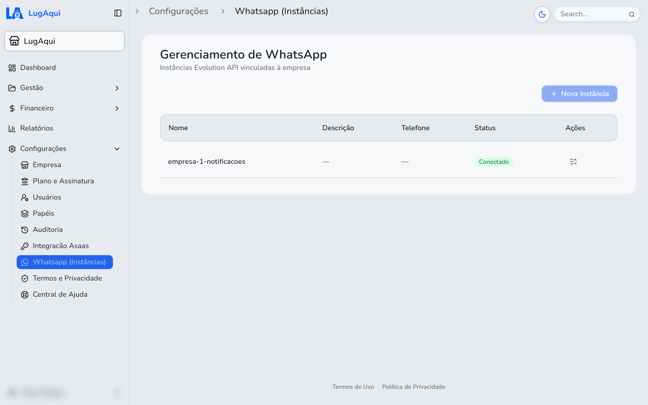This screenshot has width=648, height=405.
Task: Click the LugAqui house logo icon
Action: (14, 13)
